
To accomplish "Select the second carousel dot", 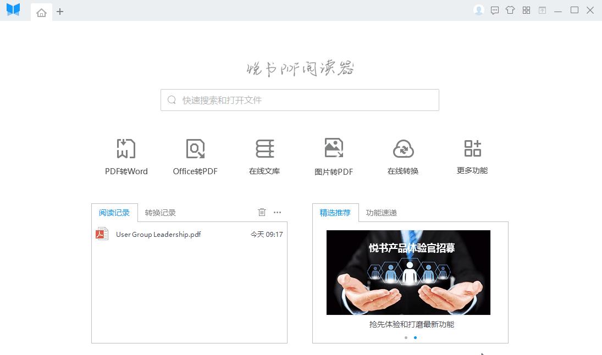I will [415, 338].
